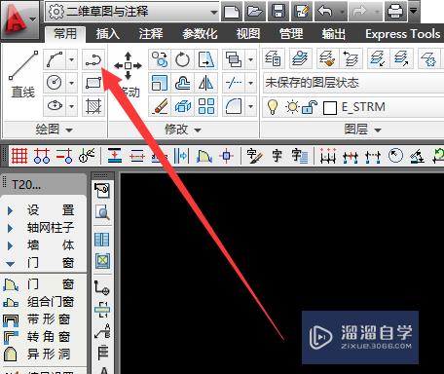Undo the last action
This screenshot has height=374, width=444.
point(325,12)
